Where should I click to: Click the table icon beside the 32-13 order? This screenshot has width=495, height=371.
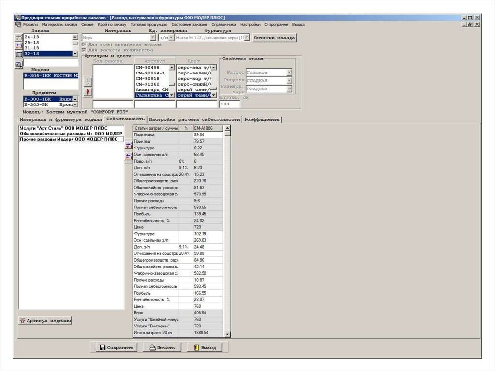pos(19,54)
